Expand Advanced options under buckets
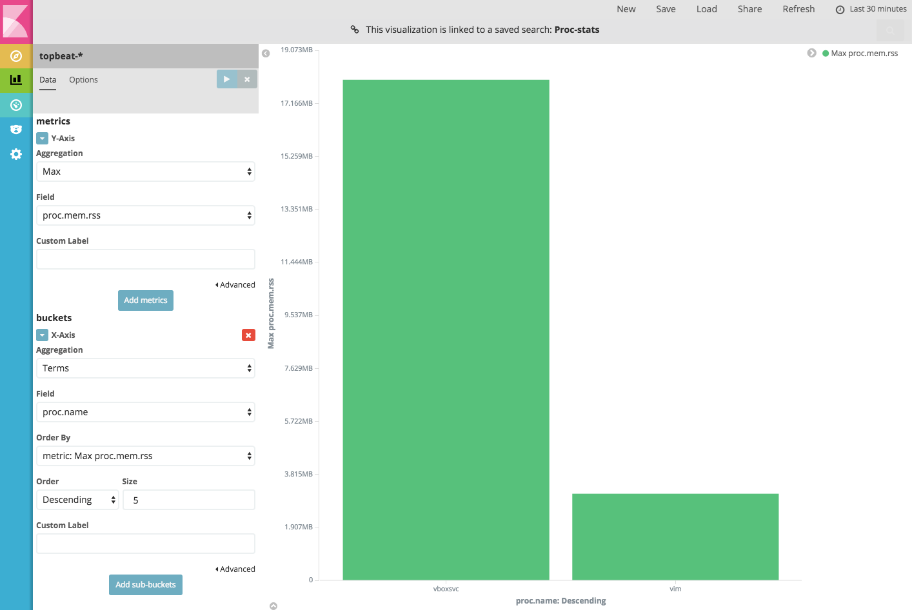This screenshot has width=912, height=610. (x=235, y=569)
